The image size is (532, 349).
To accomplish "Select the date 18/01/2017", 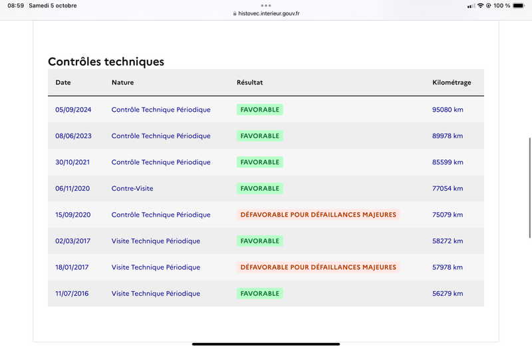I will (x=72, y=267).
